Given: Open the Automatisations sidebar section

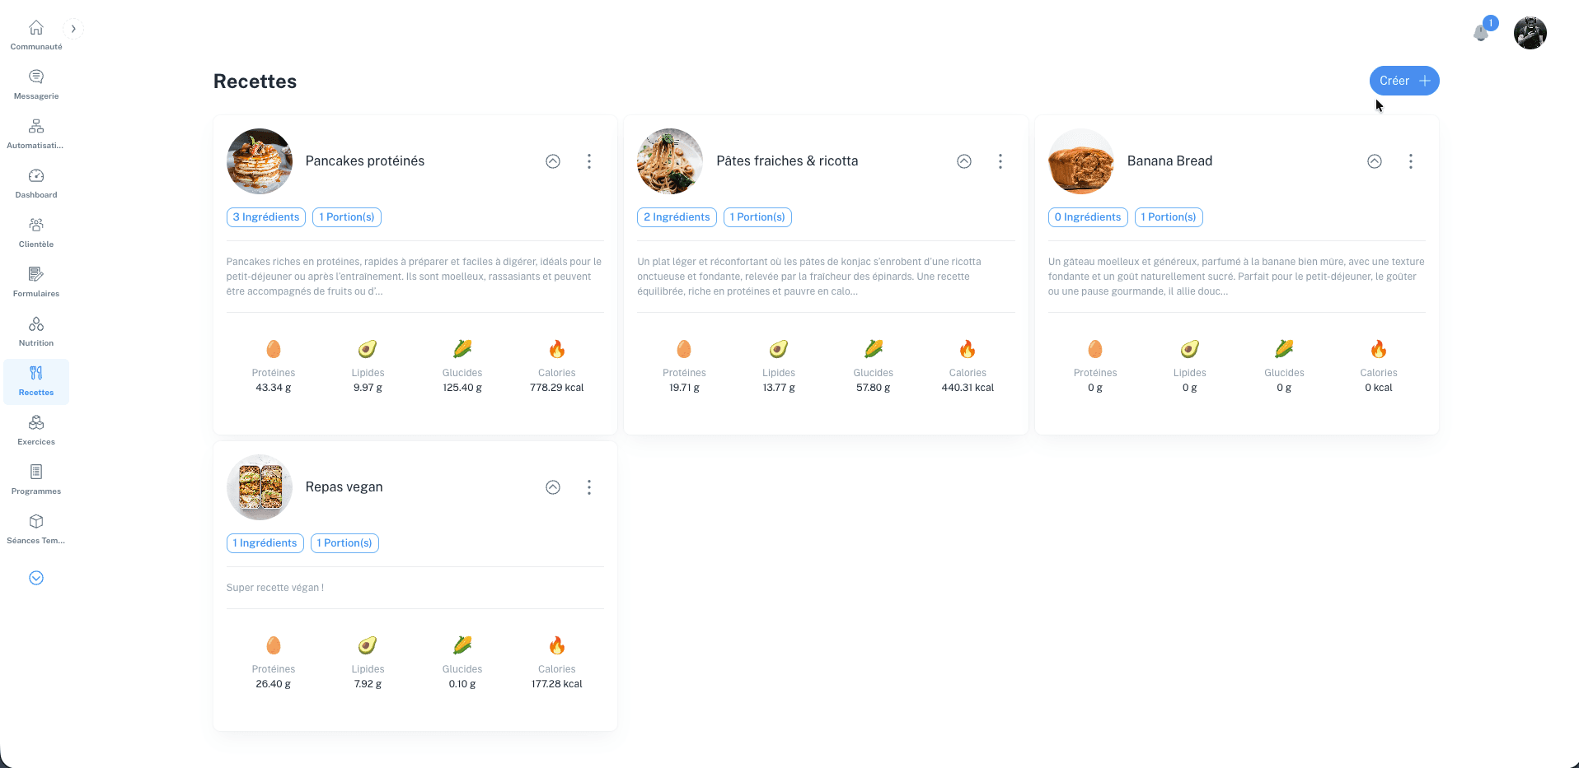Looking at the screenshot, I should click(36, 133).
